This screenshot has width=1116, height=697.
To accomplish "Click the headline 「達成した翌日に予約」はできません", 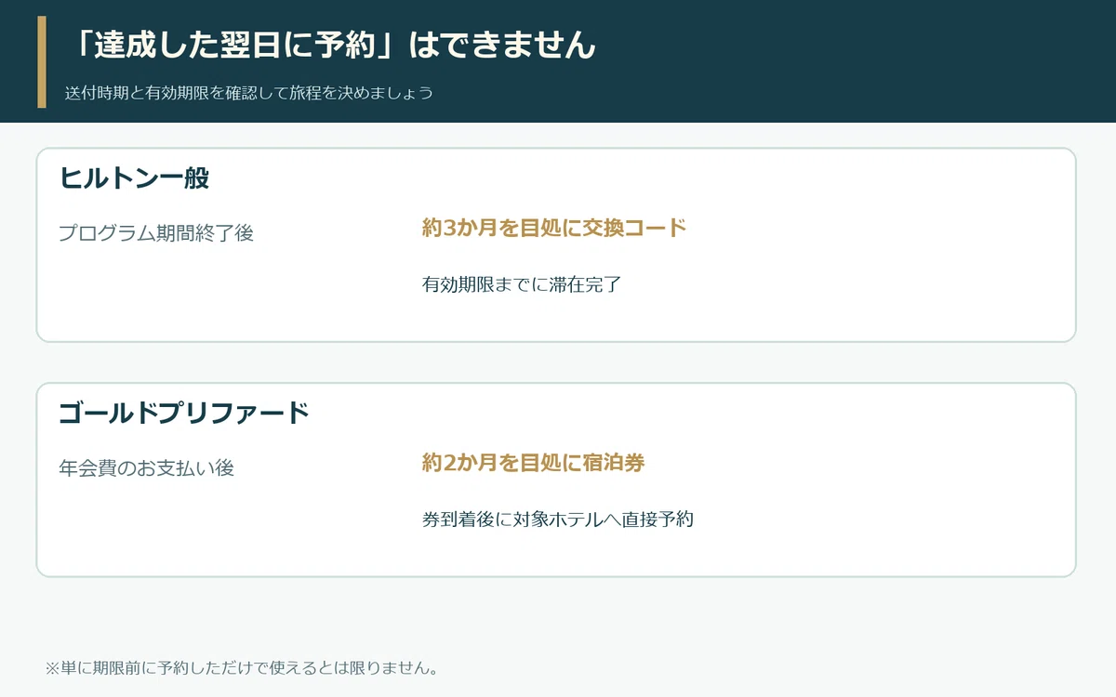I will [x=333, y=45].
